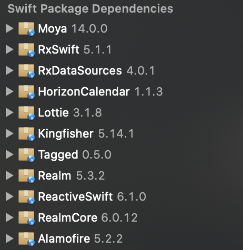Screen dimensions: 243x250
Task: Click the Moya package icon
Action: click(26, 29)
